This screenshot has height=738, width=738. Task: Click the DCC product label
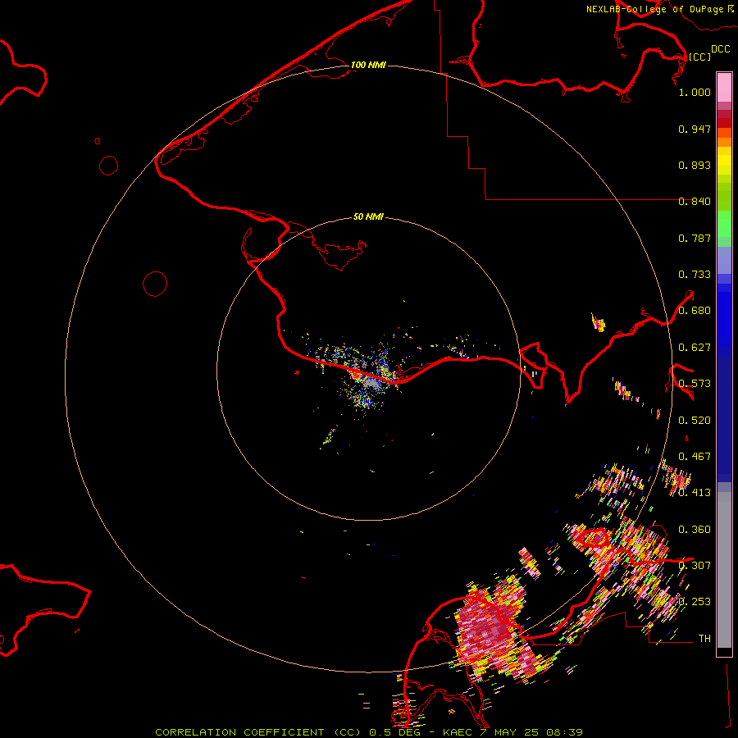pos(721,49)
